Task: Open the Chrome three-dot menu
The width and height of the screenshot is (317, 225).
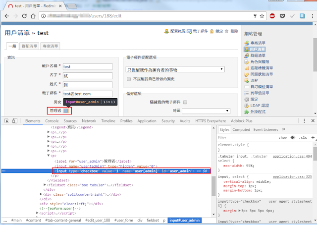Action: click(x=313, y=16)
